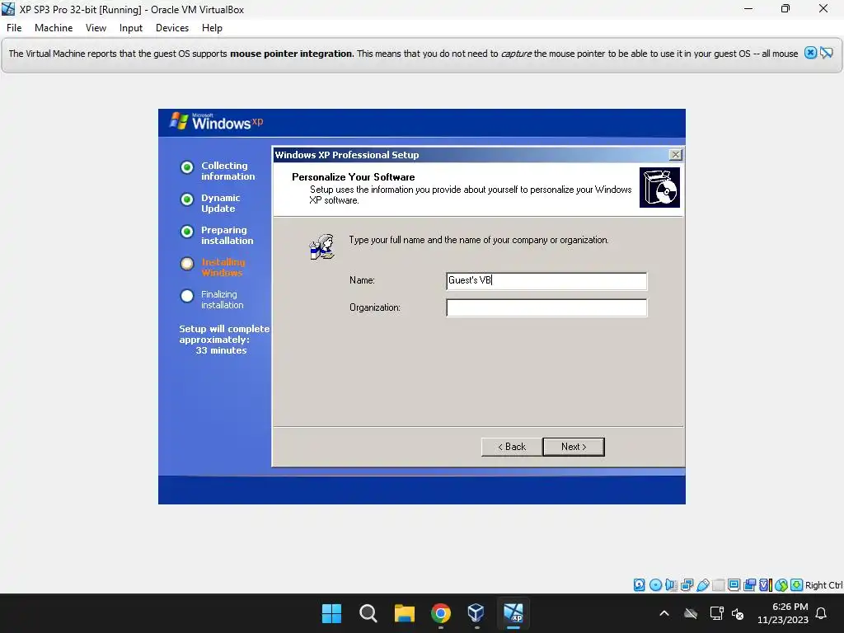Minimize the VirtualBox VM window
This screenshot has width=844, height=633.
[x=748, y=8]
